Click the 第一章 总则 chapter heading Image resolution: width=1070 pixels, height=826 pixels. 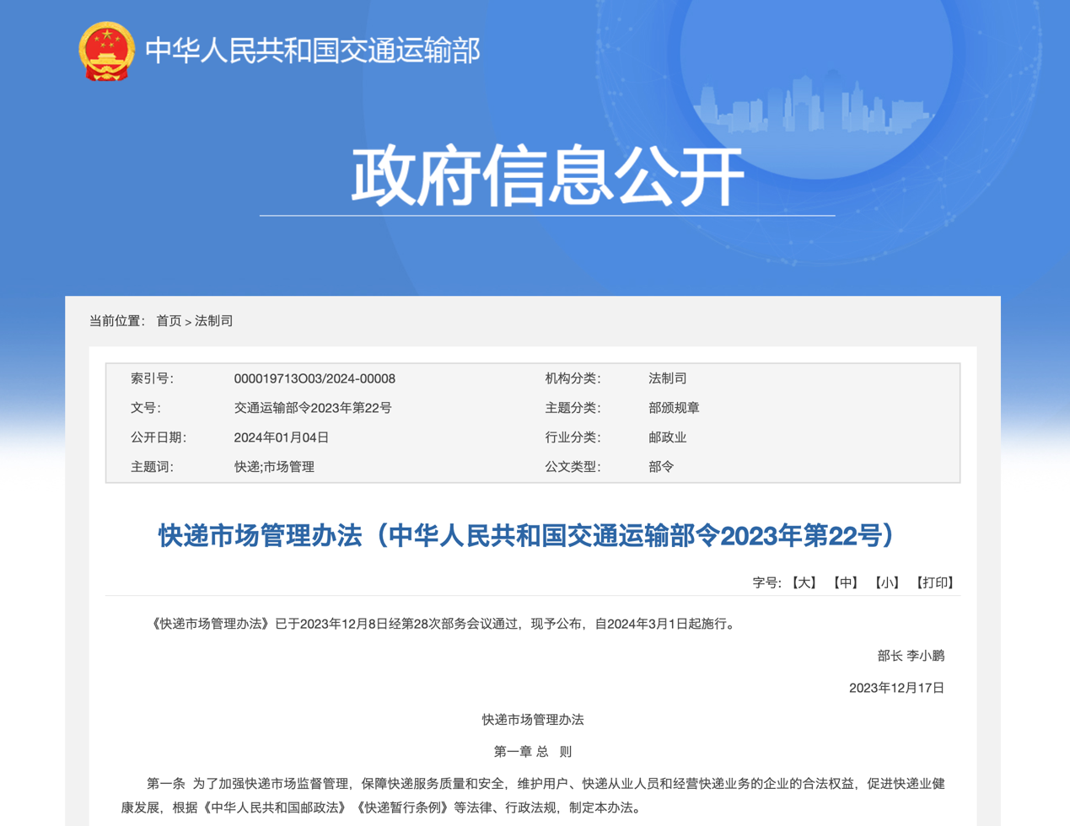pos(533,751)
